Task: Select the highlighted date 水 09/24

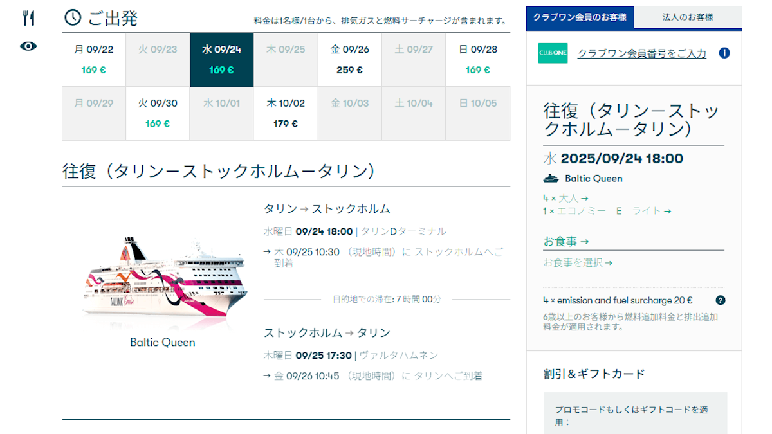Action: tap(222, 60)
